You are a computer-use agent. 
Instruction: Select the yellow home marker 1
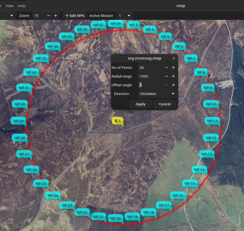click(118, 121)
